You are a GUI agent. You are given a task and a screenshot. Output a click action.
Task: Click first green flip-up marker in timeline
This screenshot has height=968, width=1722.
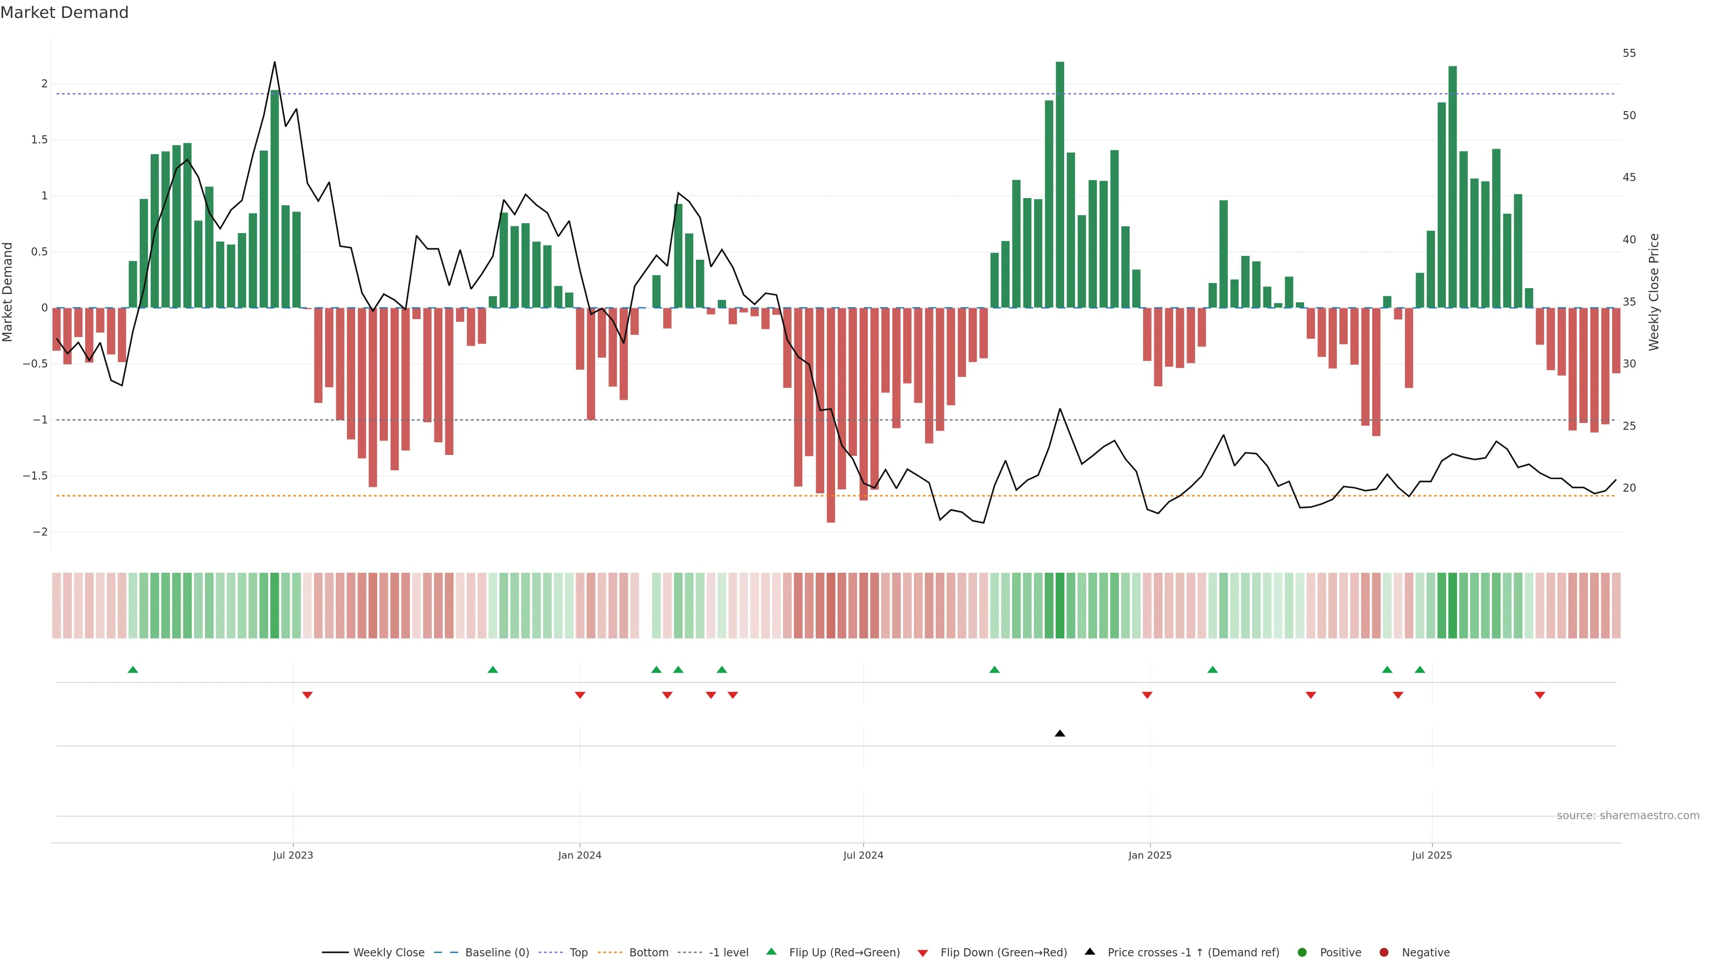tap(133, 670)
